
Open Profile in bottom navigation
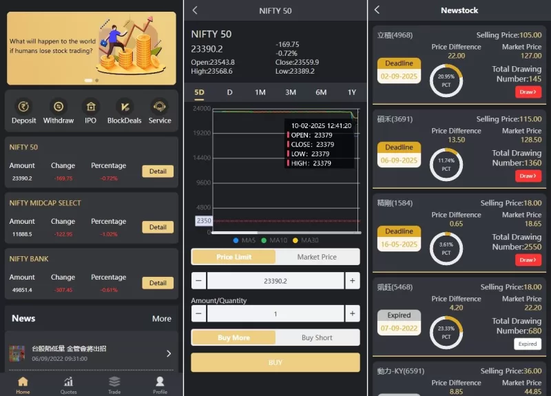click(160, 384)
